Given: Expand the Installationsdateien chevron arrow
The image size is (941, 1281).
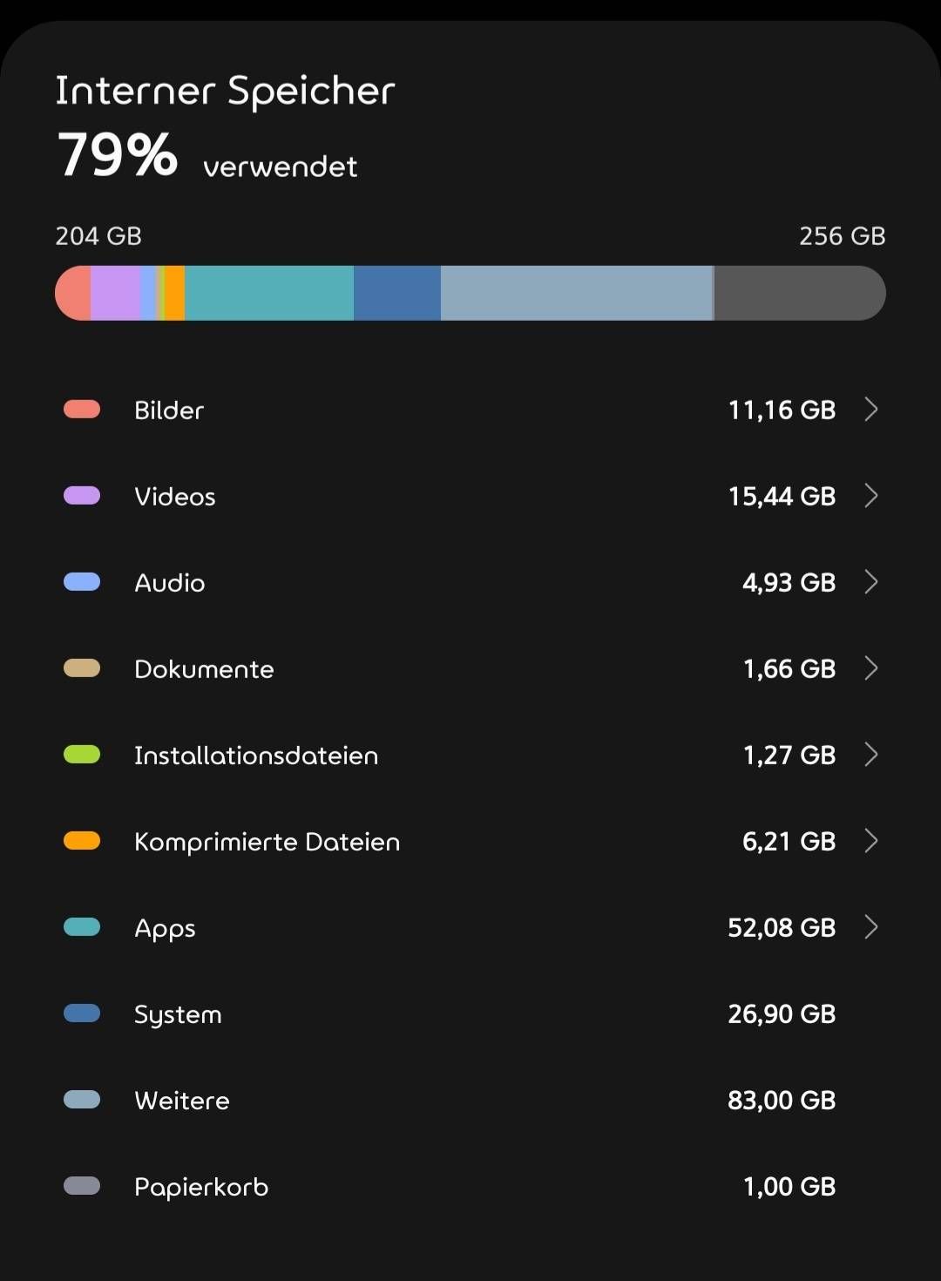Looking at the screenshot, I should point(870,755).
